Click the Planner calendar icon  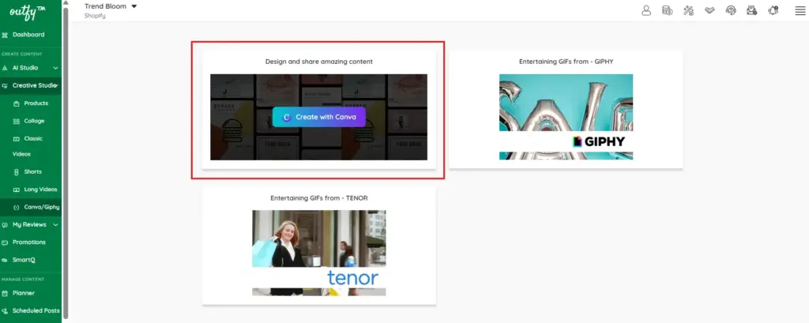[x=5, y=293]
